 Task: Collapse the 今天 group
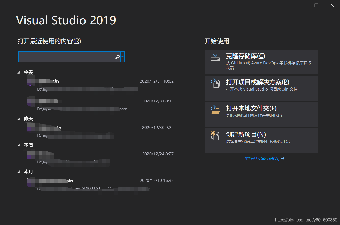tap(19, 72)
